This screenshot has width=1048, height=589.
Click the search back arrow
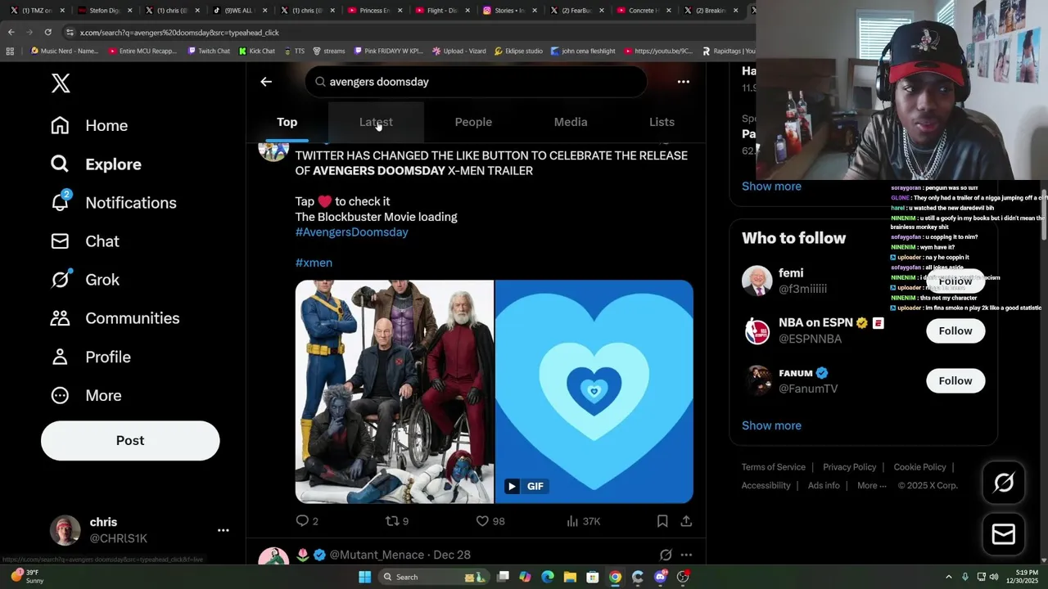pos(266,82)
